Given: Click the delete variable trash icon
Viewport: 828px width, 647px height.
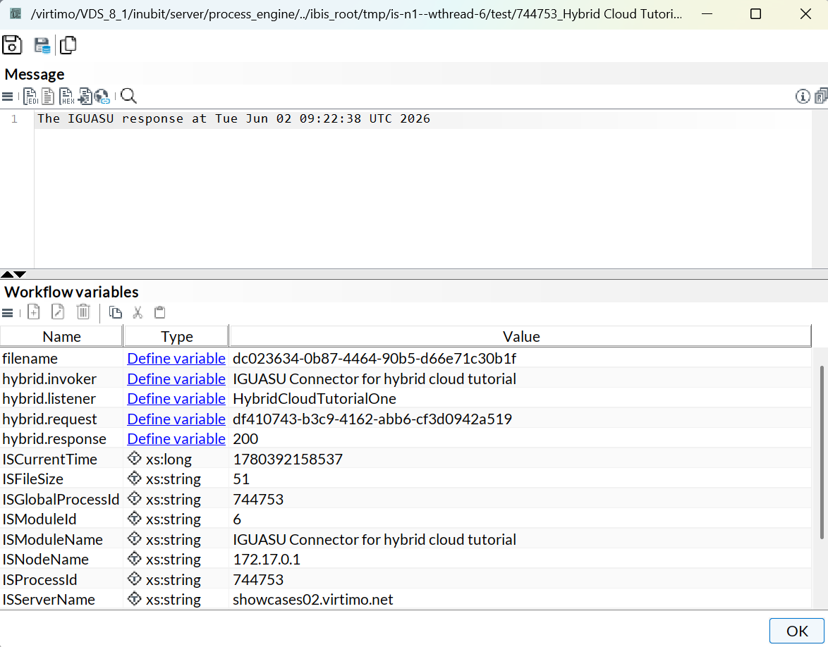Looking at the screenshot, I should (83, 312).
